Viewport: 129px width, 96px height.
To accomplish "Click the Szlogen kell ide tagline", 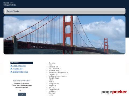I will click(x=10, y=5).
